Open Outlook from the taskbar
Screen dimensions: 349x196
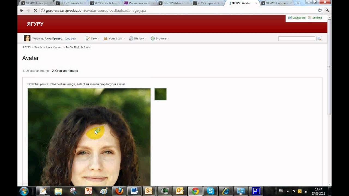click(180, 191)
